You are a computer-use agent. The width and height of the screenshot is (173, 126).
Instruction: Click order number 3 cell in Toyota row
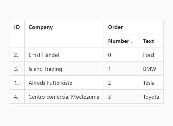coord(110,97)
